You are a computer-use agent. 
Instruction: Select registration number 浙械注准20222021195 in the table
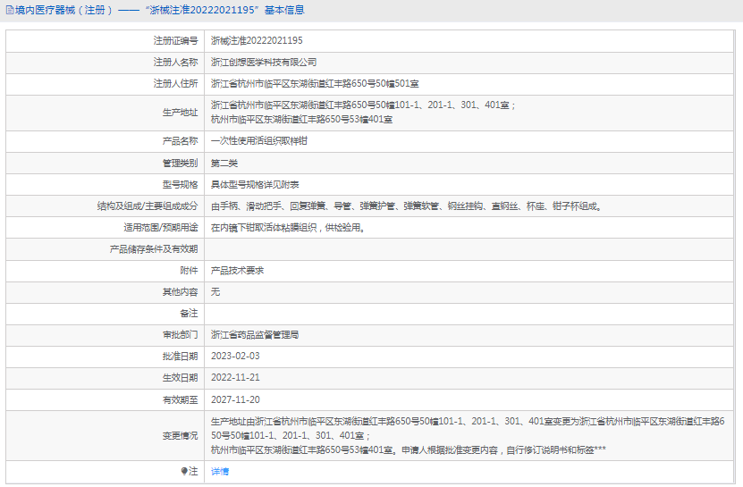coord(257,41)
